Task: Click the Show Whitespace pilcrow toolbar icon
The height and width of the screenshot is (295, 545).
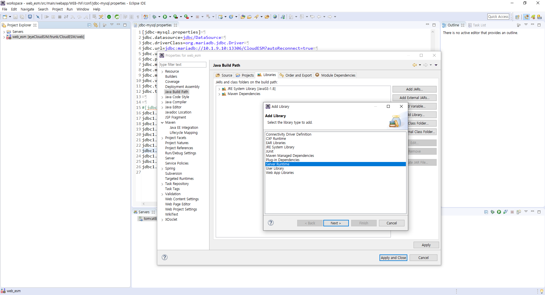Action: (138, 17)
